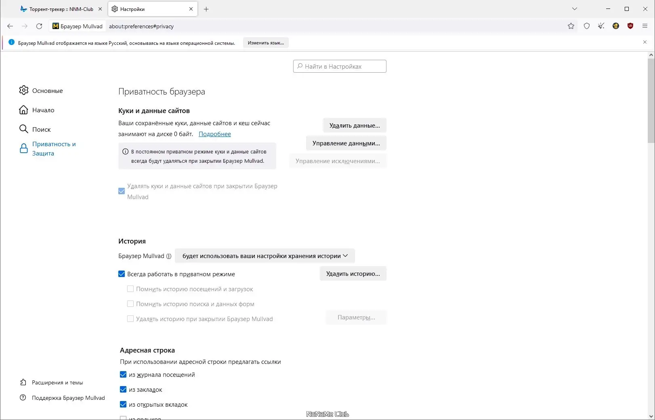Close the Настройки tab
Screen dimensions: 655x420
[191, 9]
